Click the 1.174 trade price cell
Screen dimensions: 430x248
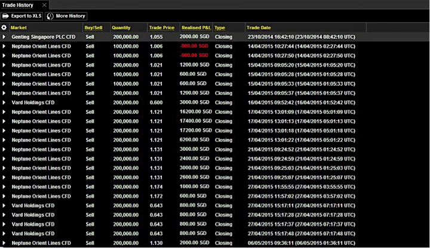coord(156,187)
